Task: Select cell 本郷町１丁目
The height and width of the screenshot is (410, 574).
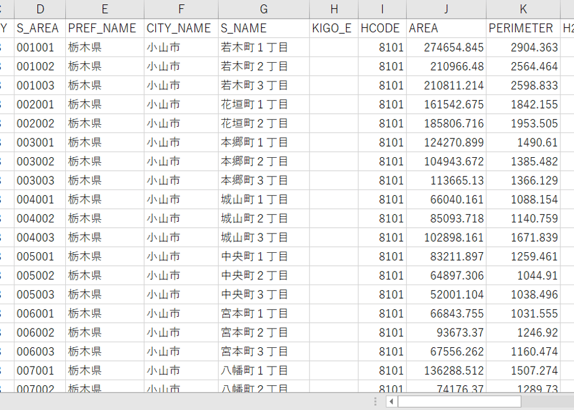Action: [264, 142]
